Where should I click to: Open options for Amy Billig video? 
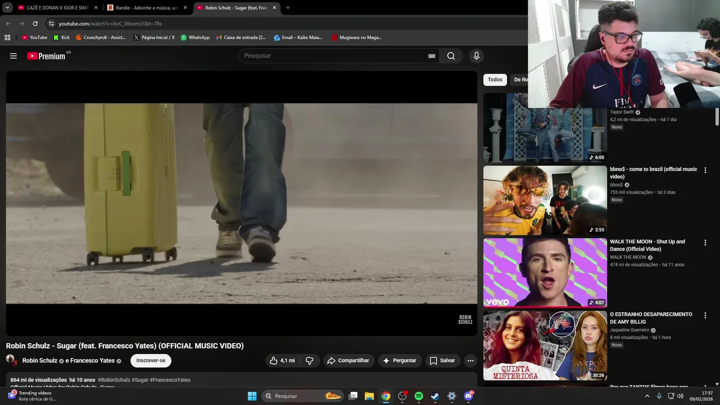click(705, 315)
